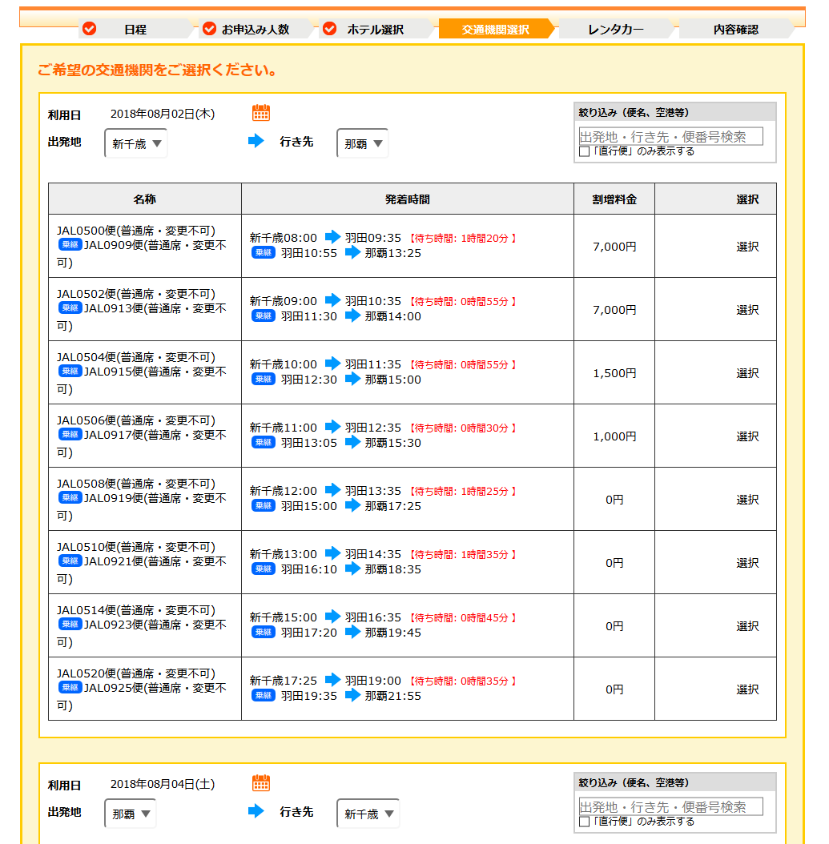Click 新千歳17:25 departure time
Screen dimensions: 829x844
(284, 681)
